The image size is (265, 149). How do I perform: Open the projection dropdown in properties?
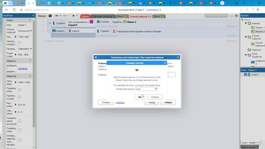[25, 49]
